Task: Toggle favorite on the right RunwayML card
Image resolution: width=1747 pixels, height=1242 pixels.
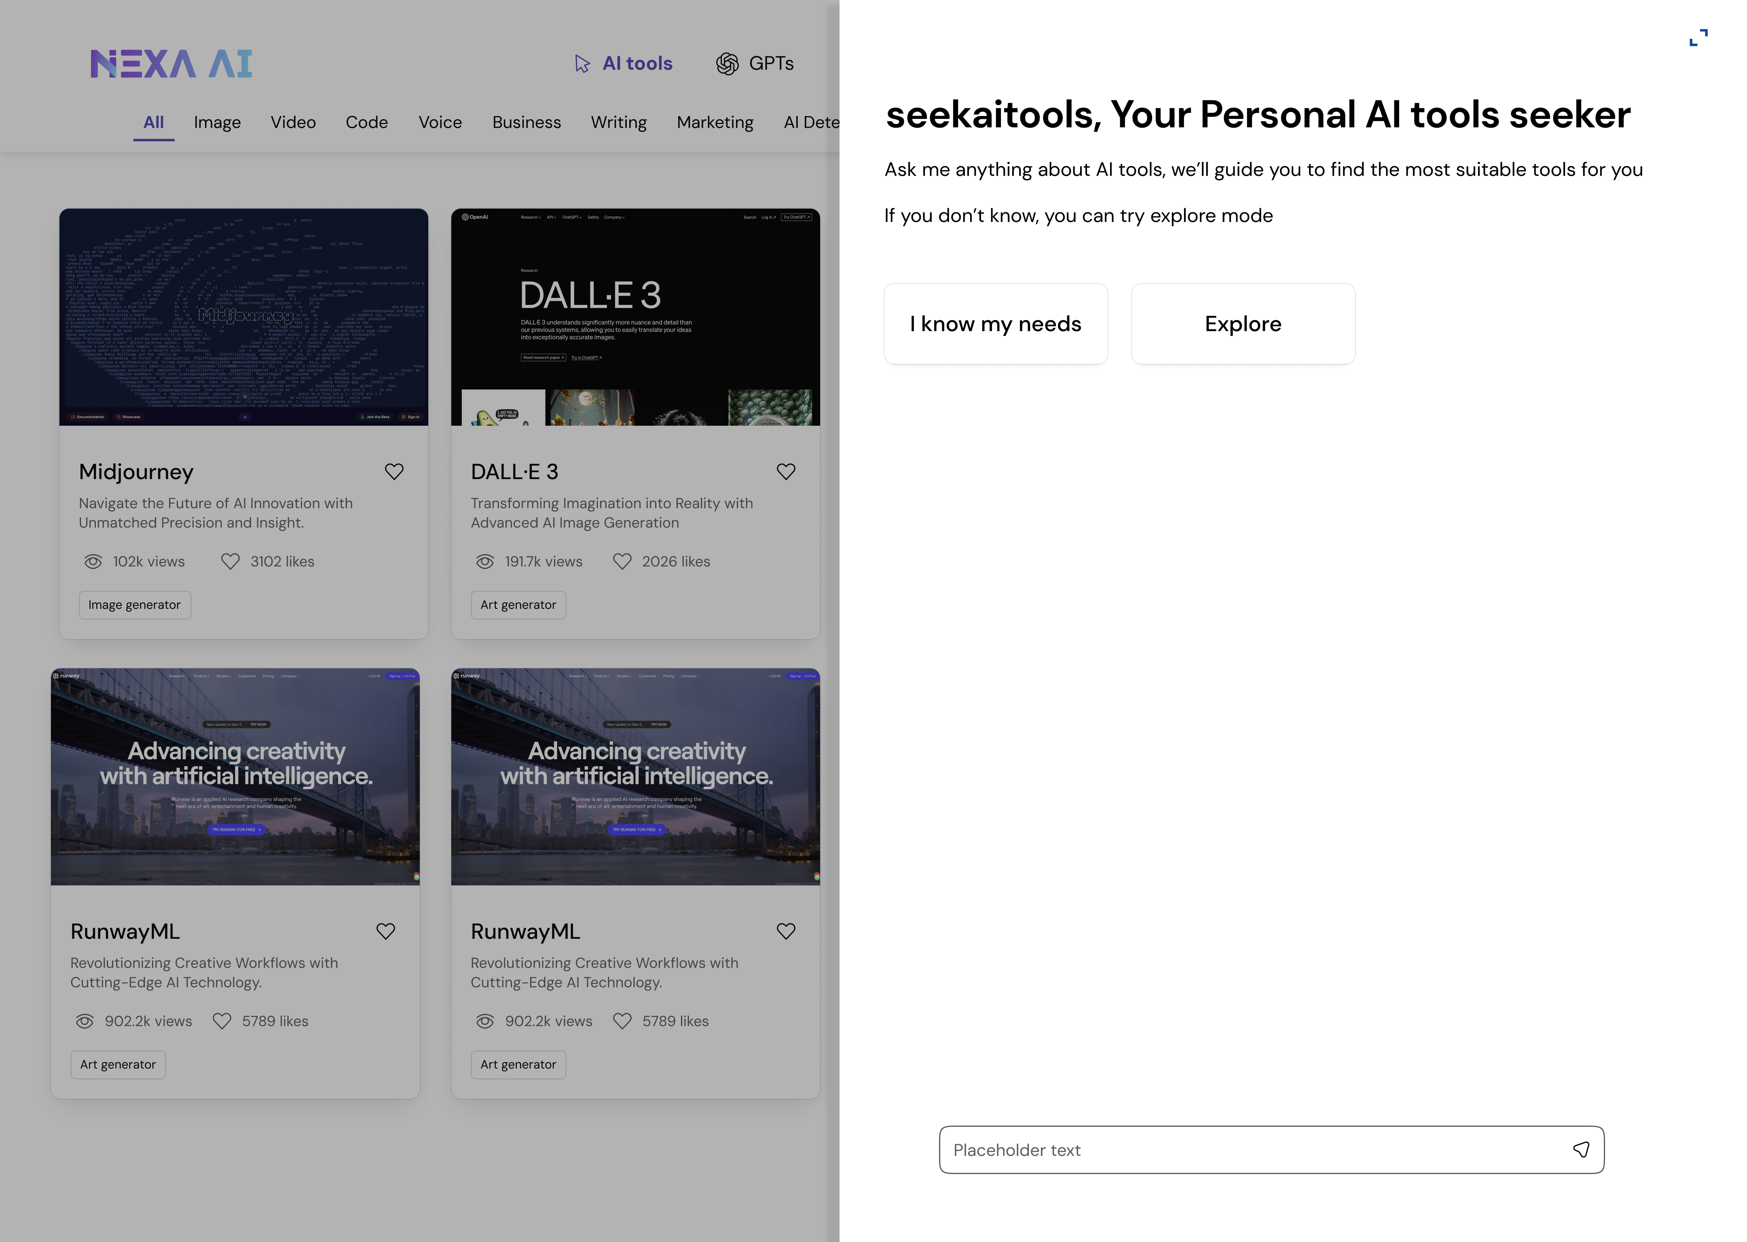Action: click(x=785, y=931)
